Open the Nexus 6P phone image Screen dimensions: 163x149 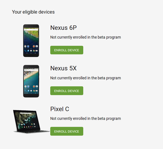tap(31, 41)
